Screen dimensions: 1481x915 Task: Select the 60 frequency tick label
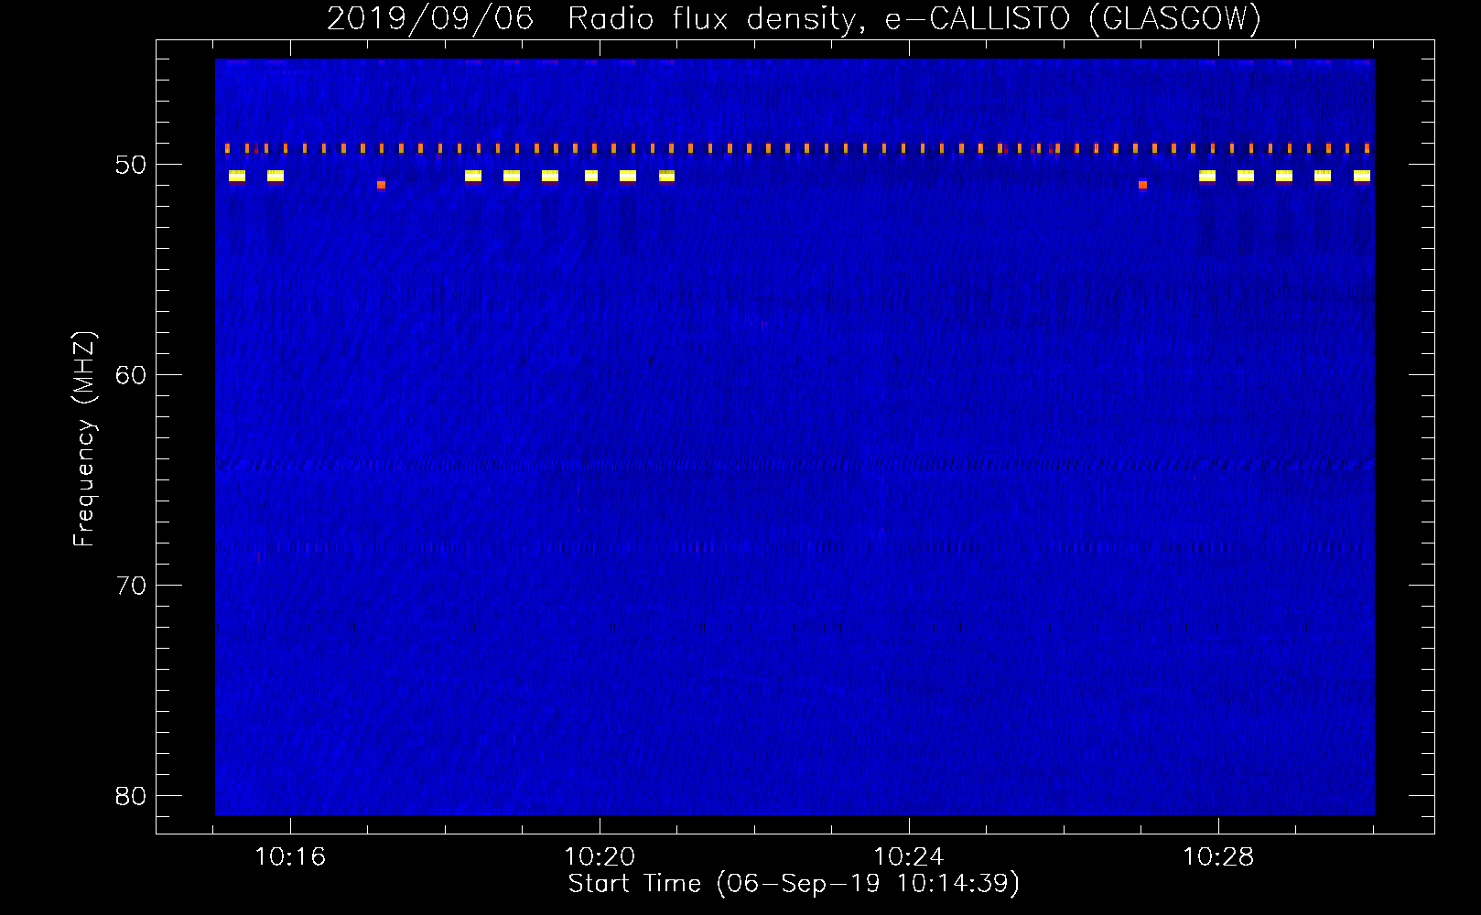[131, 375]
